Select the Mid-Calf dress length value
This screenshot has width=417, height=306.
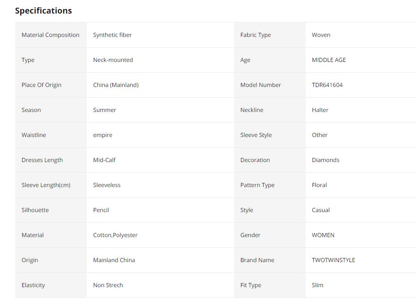pos(104,160)
